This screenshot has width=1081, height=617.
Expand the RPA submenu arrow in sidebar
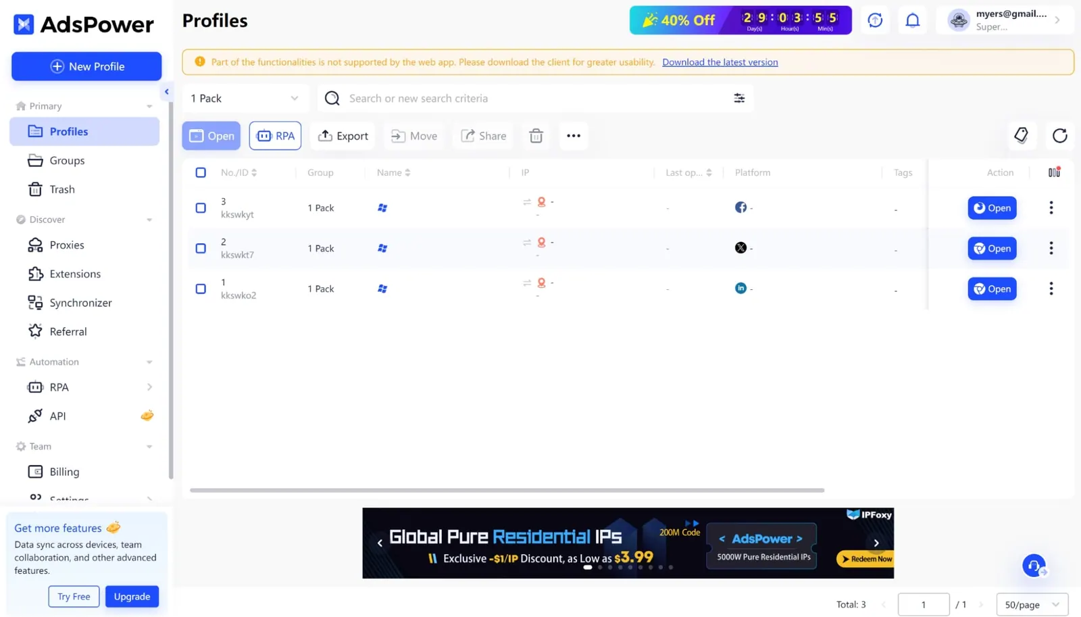149,387
